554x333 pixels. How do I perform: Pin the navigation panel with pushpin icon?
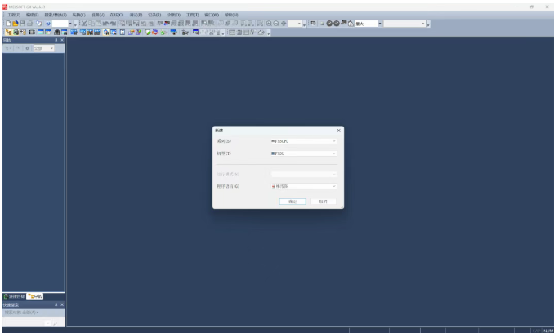(56, 40)
